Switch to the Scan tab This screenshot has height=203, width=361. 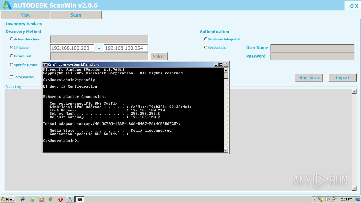[x=76, y=15]
